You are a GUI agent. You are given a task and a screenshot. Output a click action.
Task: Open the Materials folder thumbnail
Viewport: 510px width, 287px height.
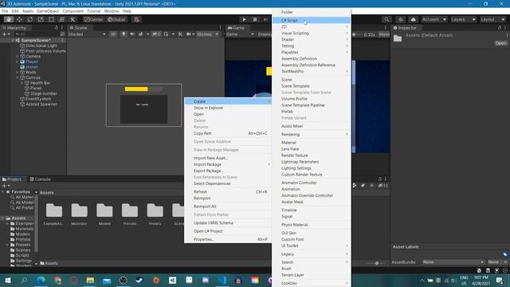tap(79, 214)
